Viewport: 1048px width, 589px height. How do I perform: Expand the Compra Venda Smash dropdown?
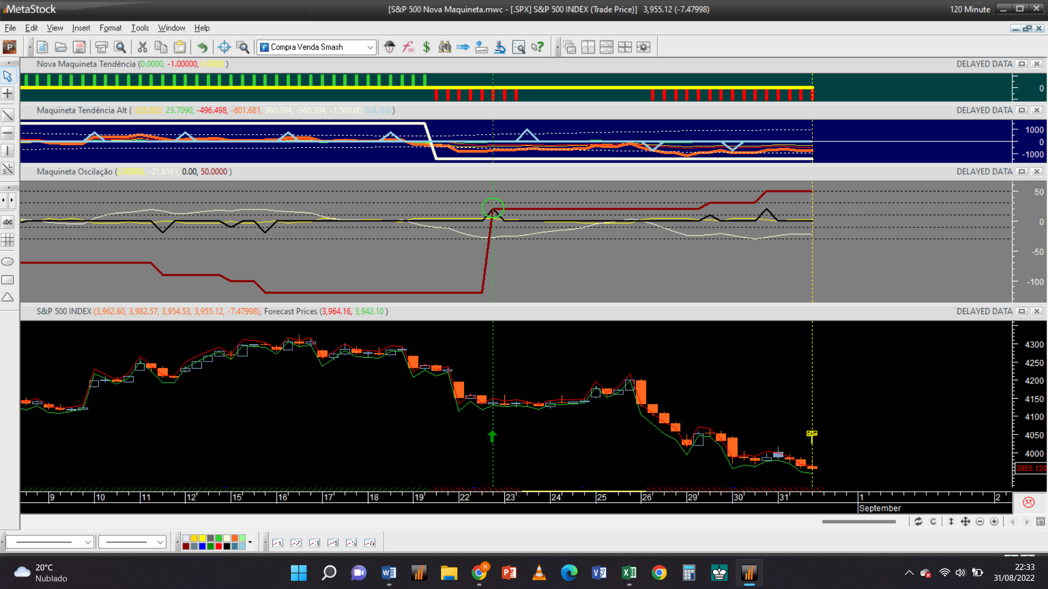pos(370,47)
